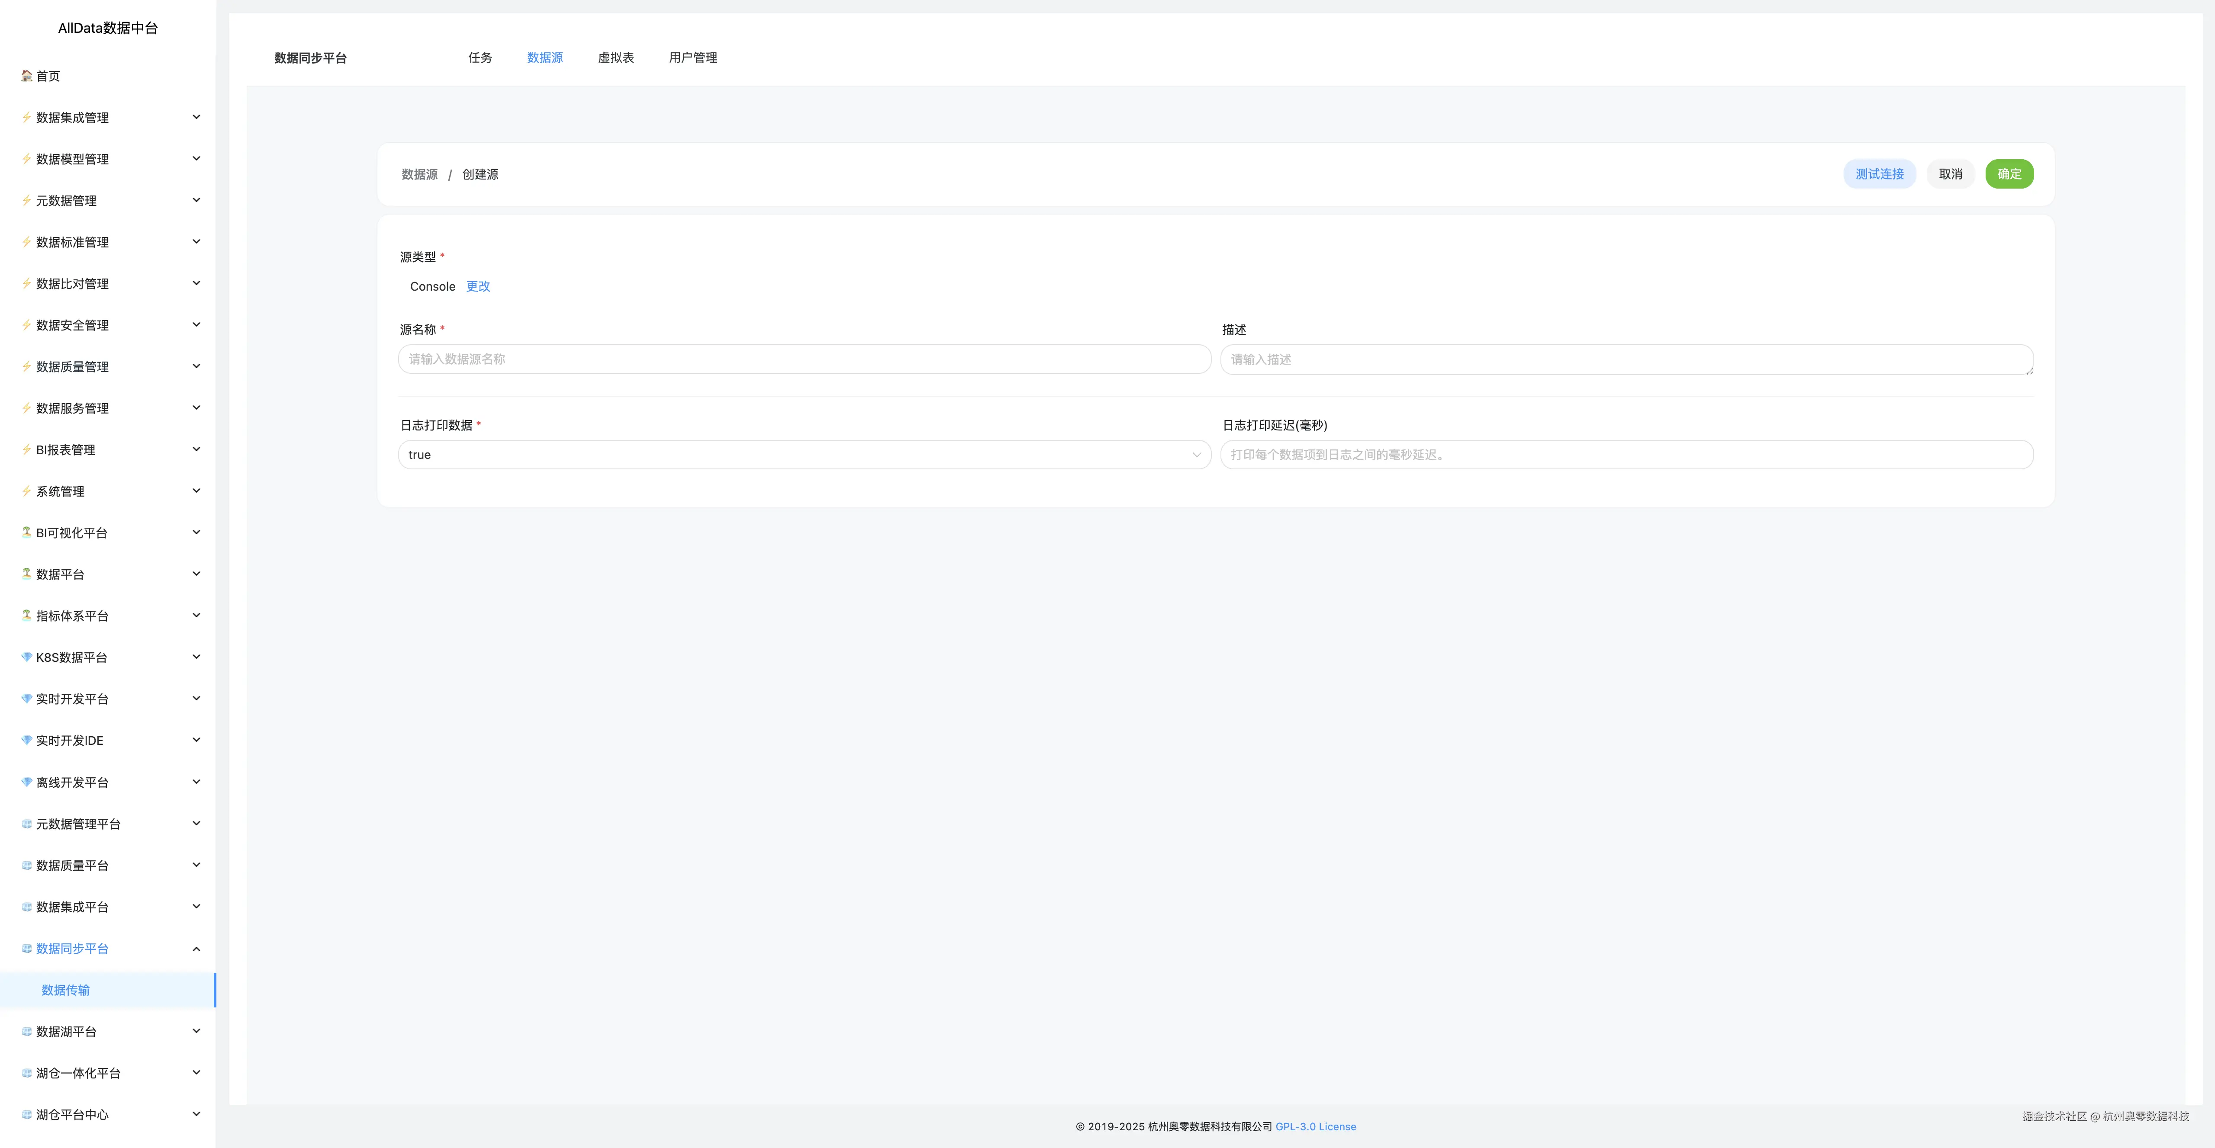Image resolution: width=2215 pixels, height=1148 pixels.
Task: Focus the 源名称 input field
Action: (x=804, y=359)
